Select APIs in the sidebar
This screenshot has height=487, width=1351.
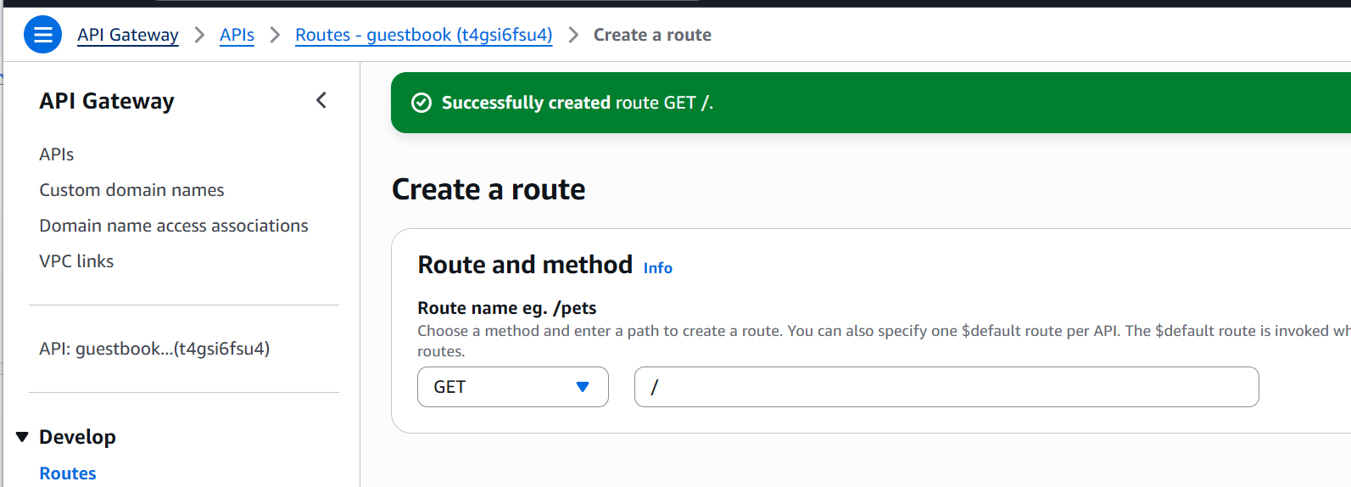pyautogui.click(x=57, y=154)
